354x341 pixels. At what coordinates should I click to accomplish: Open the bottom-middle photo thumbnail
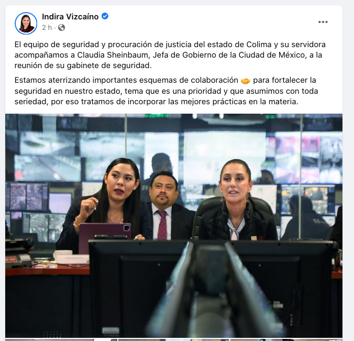point(173,340)
